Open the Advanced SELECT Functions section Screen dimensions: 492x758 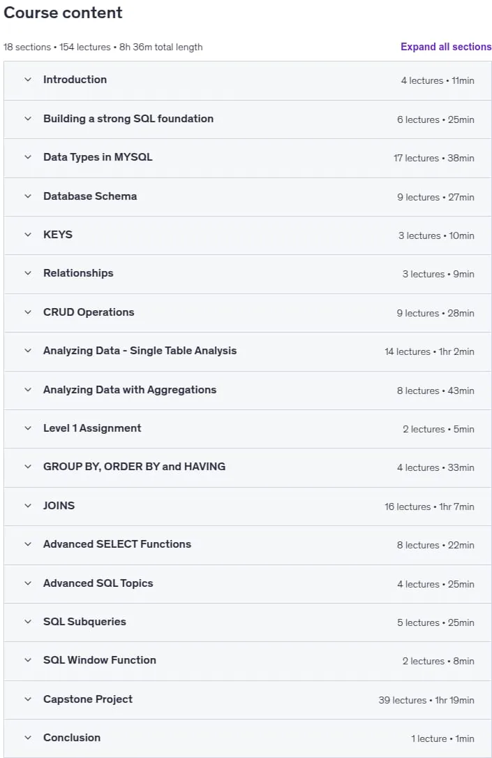tap(248, 544)
